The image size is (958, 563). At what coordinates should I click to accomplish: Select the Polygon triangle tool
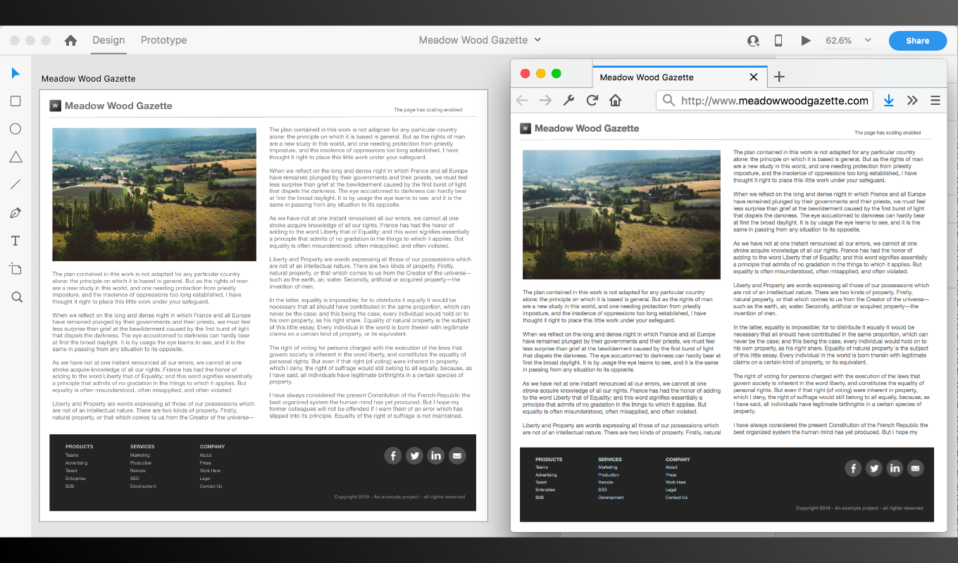[x=15, y=157]
